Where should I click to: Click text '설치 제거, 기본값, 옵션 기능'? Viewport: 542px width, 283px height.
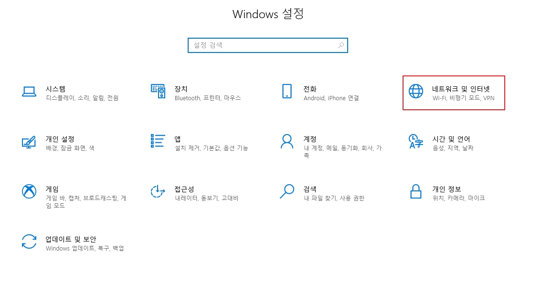212,148
